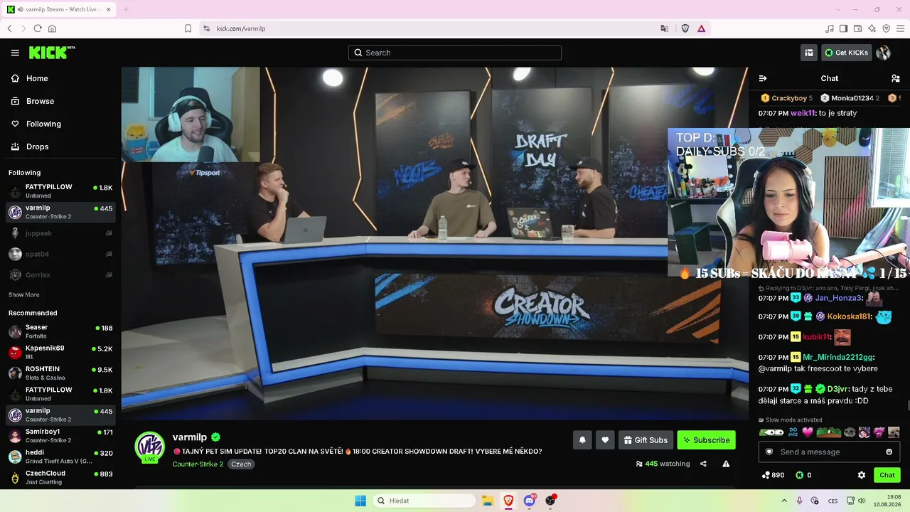The width and height of the screenshot is (910, 512).
Task: Open the Brave Wallet icon
Action: click(x=858, y=28)
